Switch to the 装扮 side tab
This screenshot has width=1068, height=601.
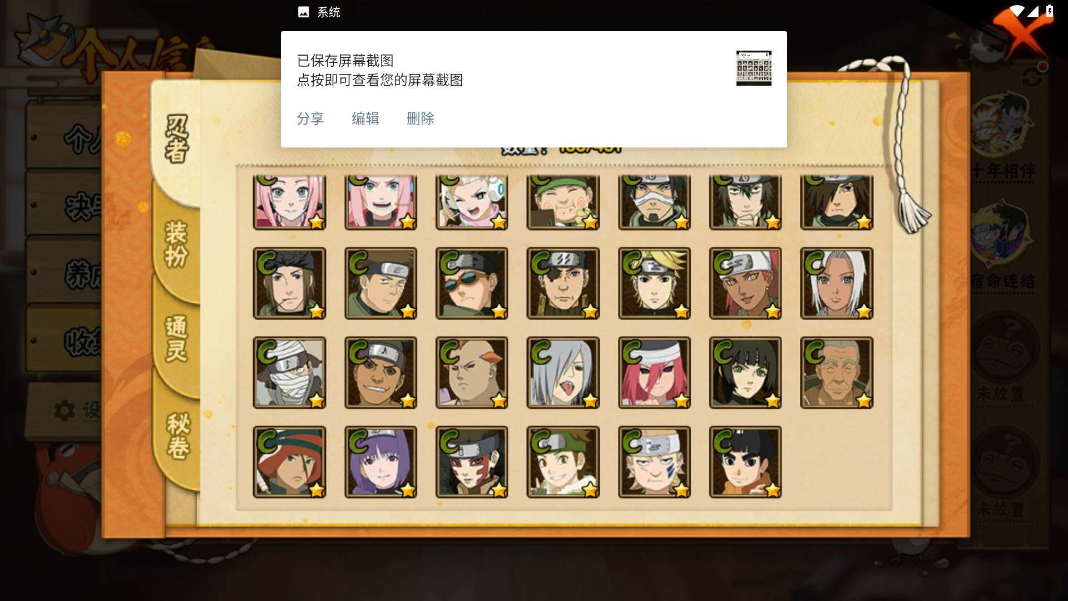pos(176,244)
